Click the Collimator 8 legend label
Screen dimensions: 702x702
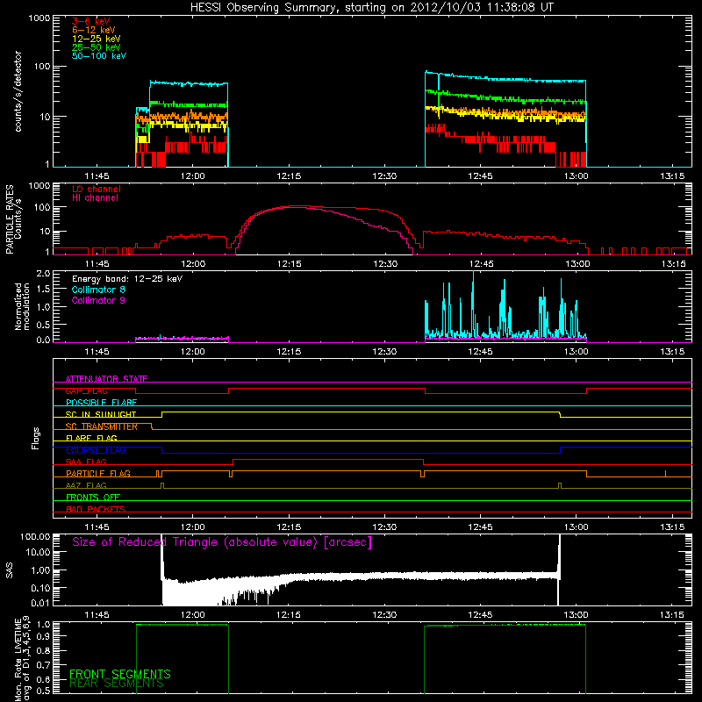click(98, 290)
